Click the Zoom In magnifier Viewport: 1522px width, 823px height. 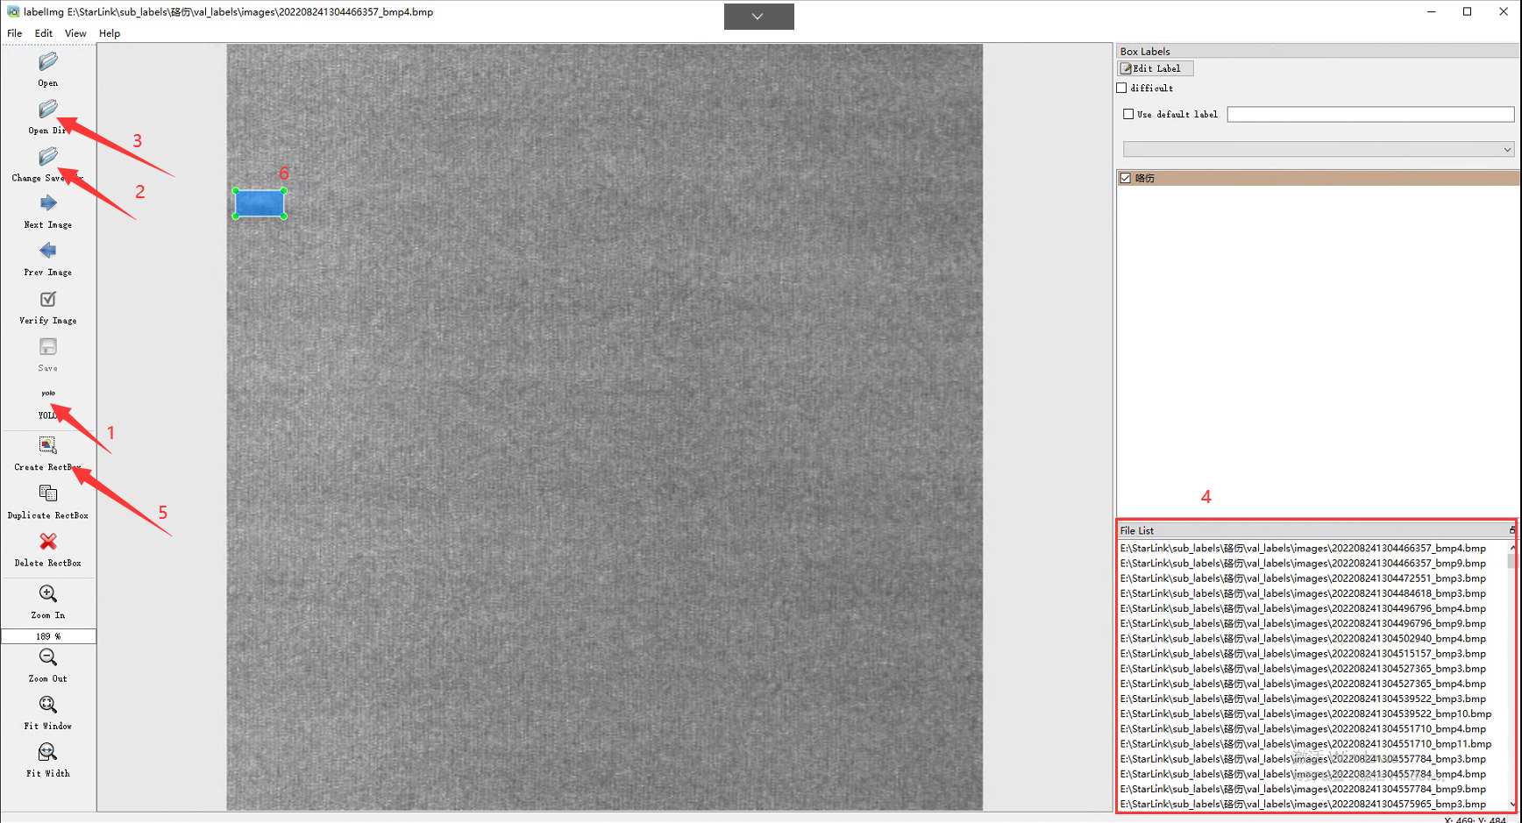point(48,594)
